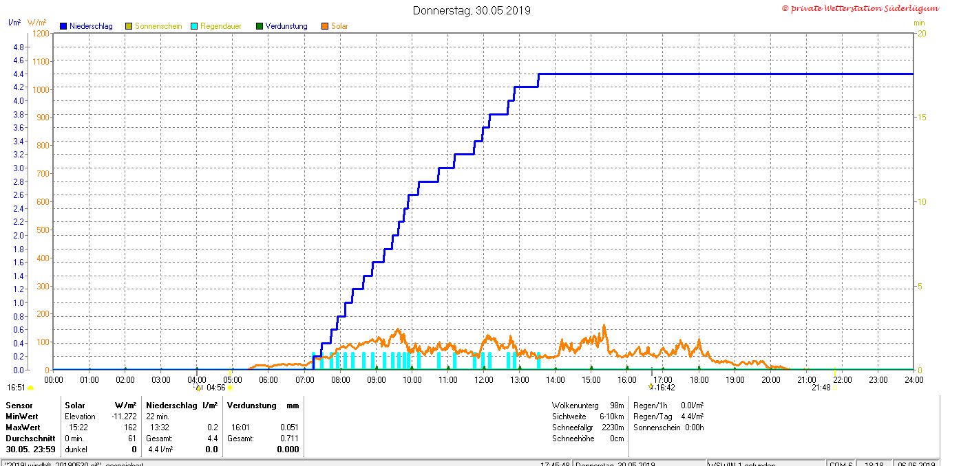
Task: Click the Schneehöhe 0cm reading
Action: [588, 439]
